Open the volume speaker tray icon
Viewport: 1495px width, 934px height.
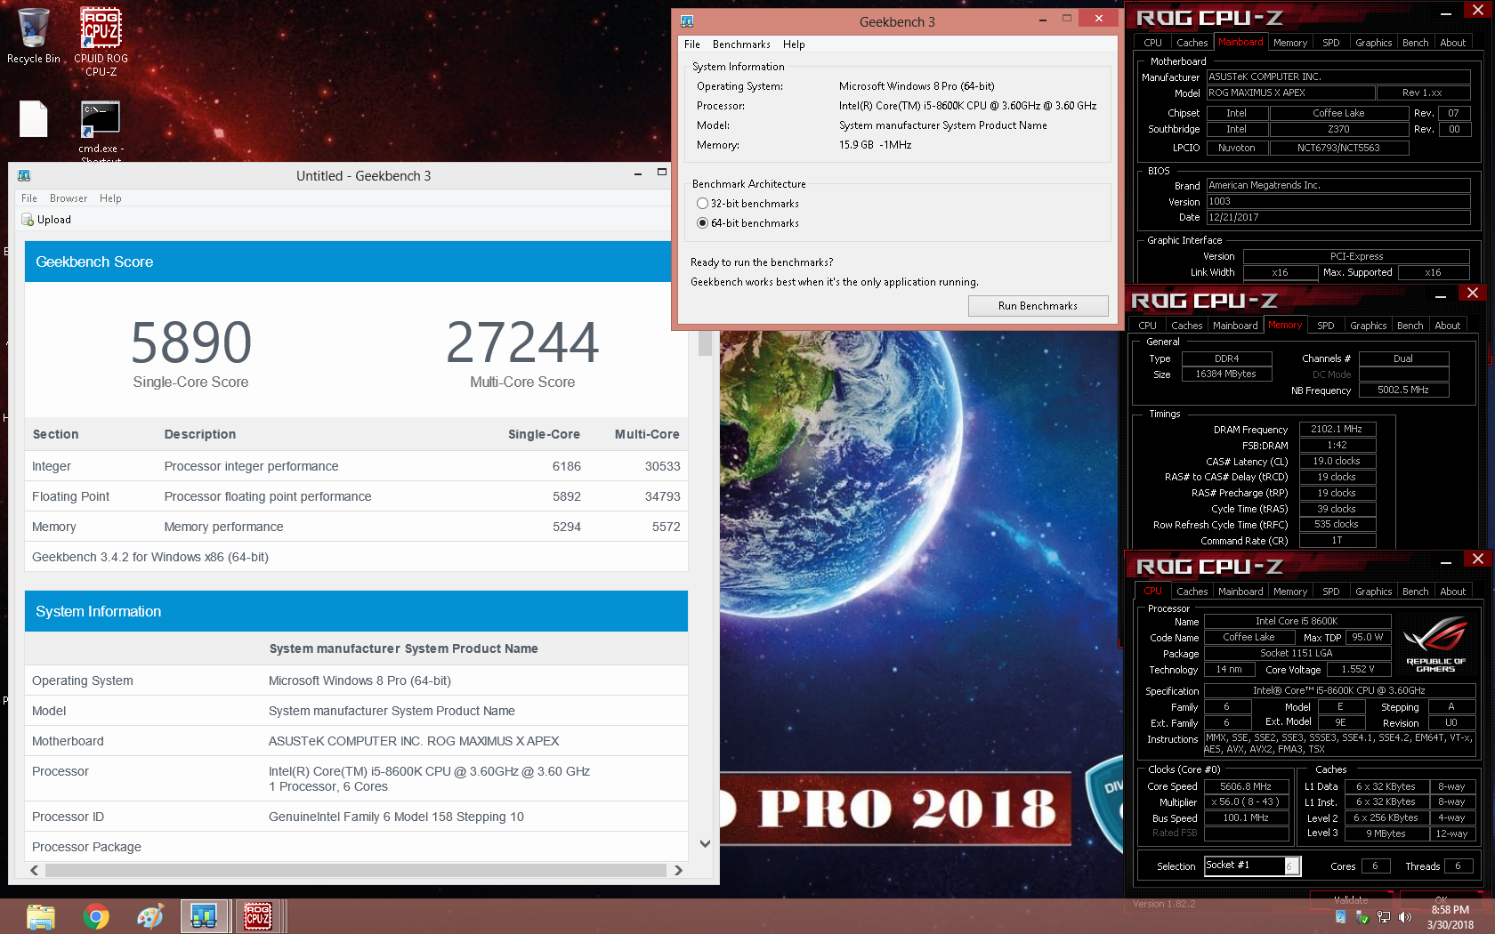[1405, 917]
